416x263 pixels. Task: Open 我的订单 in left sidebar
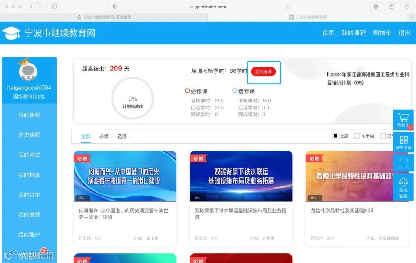coord(29,194)
